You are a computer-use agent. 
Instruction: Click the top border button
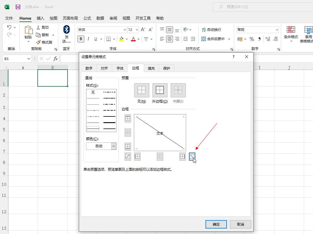pyautogui.click(x=128, y=118)
